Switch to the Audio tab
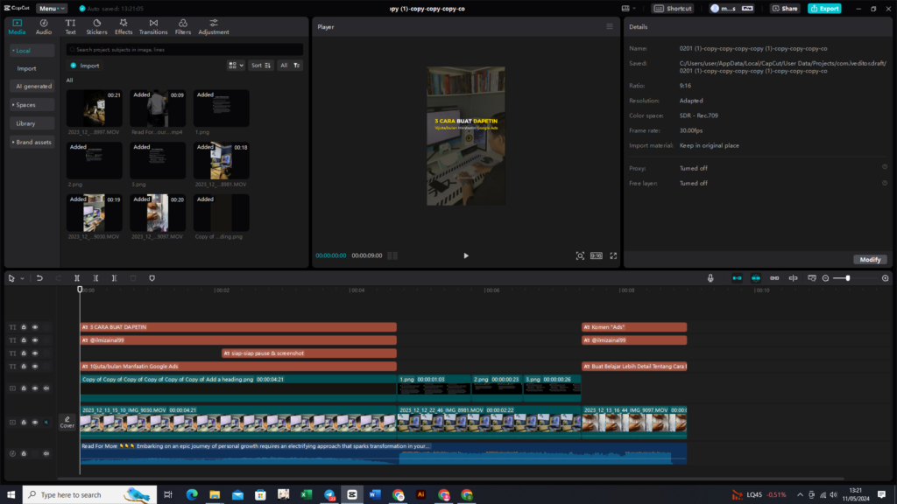 click(x=44, y=26)
